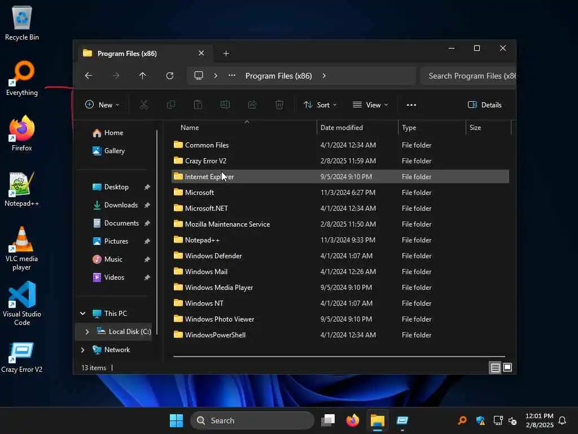This screenshot has width=578, height=434.
Task: Click the Share icon in toolbar
Action: (x=252, y=105)
